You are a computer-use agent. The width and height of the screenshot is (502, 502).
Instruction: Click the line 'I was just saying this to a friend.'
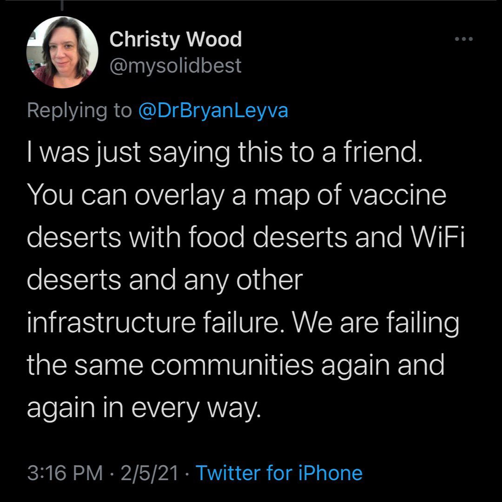coord(224,153)
